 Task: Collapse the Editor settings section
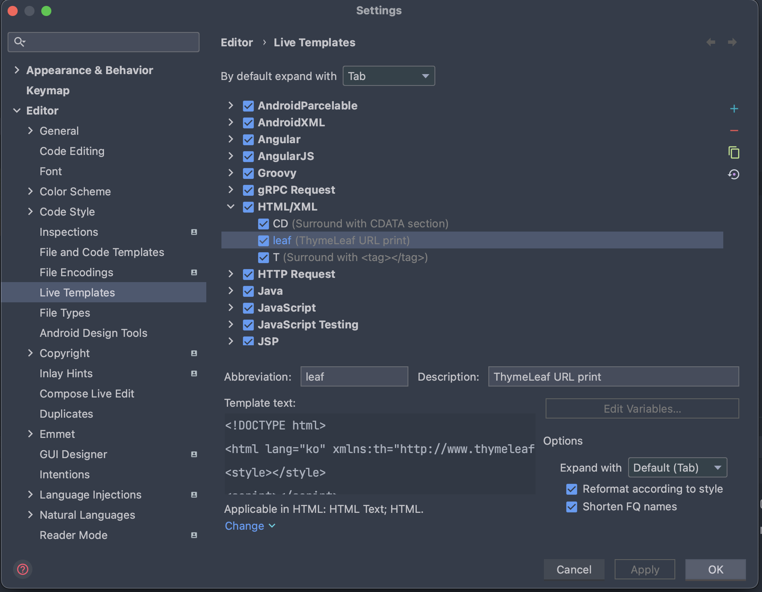[17, 110]
